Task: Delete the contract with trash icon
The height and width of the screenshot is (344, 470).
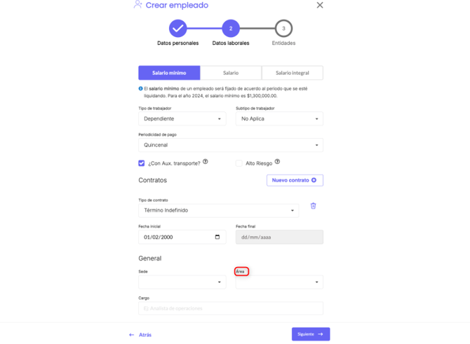Action: click(313, 206)
